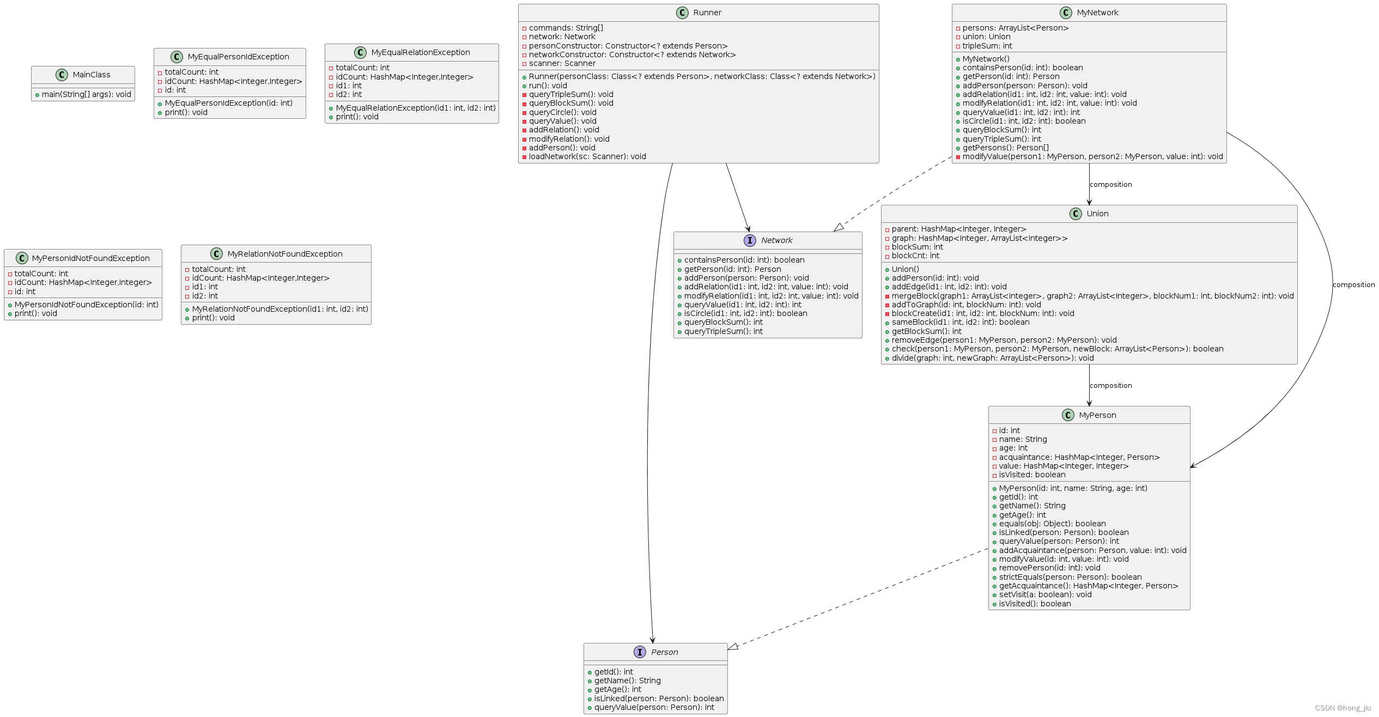The width and height of the screenshot is (1379, 717).
Task: Click the CSDN @hong_jiu watermark
Action: (x=1342, y=708)
